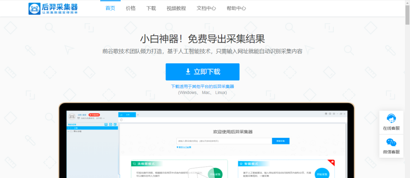Click the 后羿采集器 crab logo
Viewport: 410px width, 178px height.
(x=53, y=8)
